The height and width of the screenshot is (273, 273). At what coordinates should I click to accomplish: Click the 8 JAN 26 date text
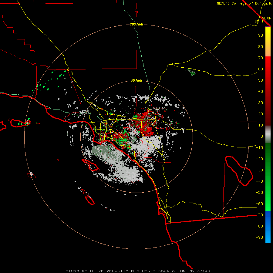(183, 271)
